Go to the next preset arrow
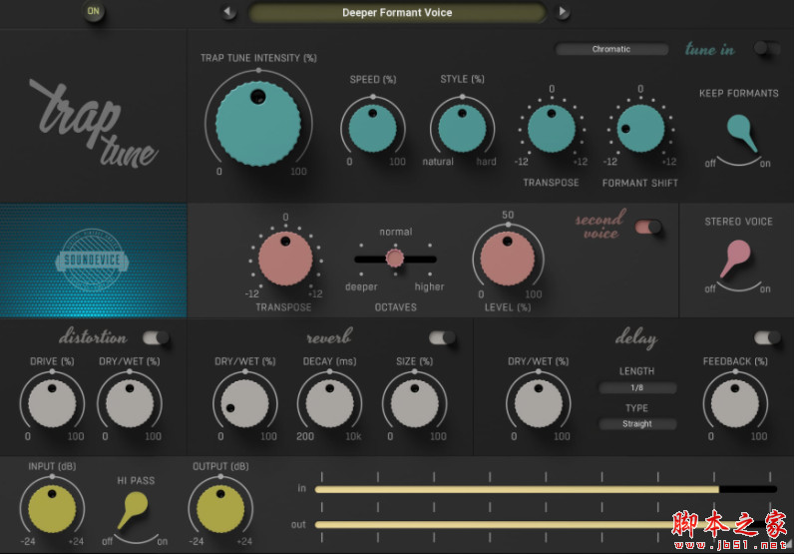Viewport: 798px width, 556px height. 562,12
